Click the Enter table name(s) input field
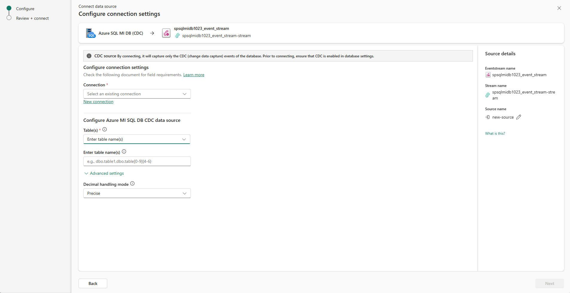The width and height of the screenshot is (570, 293). (x=137, y=161)
